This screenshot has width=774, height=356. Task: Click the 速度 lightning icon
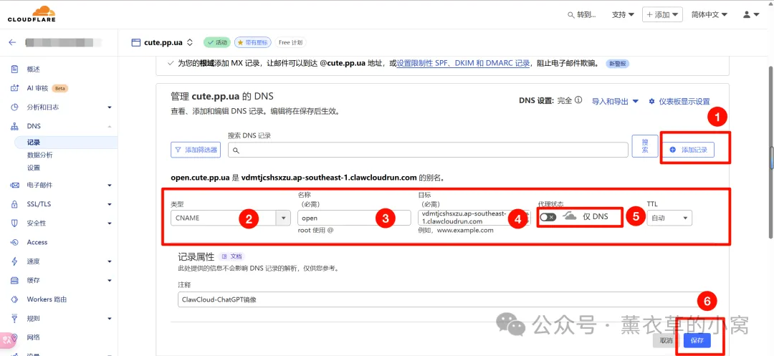pos(15,261)
